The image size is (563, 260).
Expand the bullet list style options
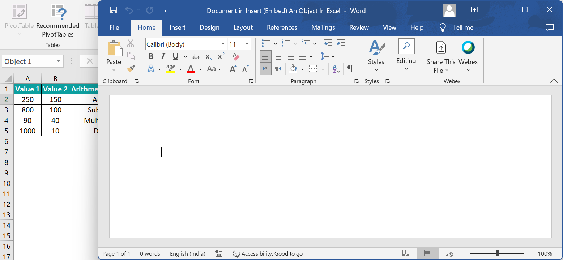(275, 44)
